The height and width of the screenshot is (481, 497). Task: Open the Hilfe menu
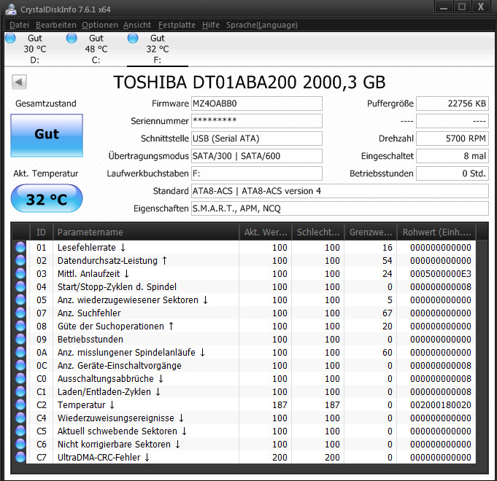[210, 25]
